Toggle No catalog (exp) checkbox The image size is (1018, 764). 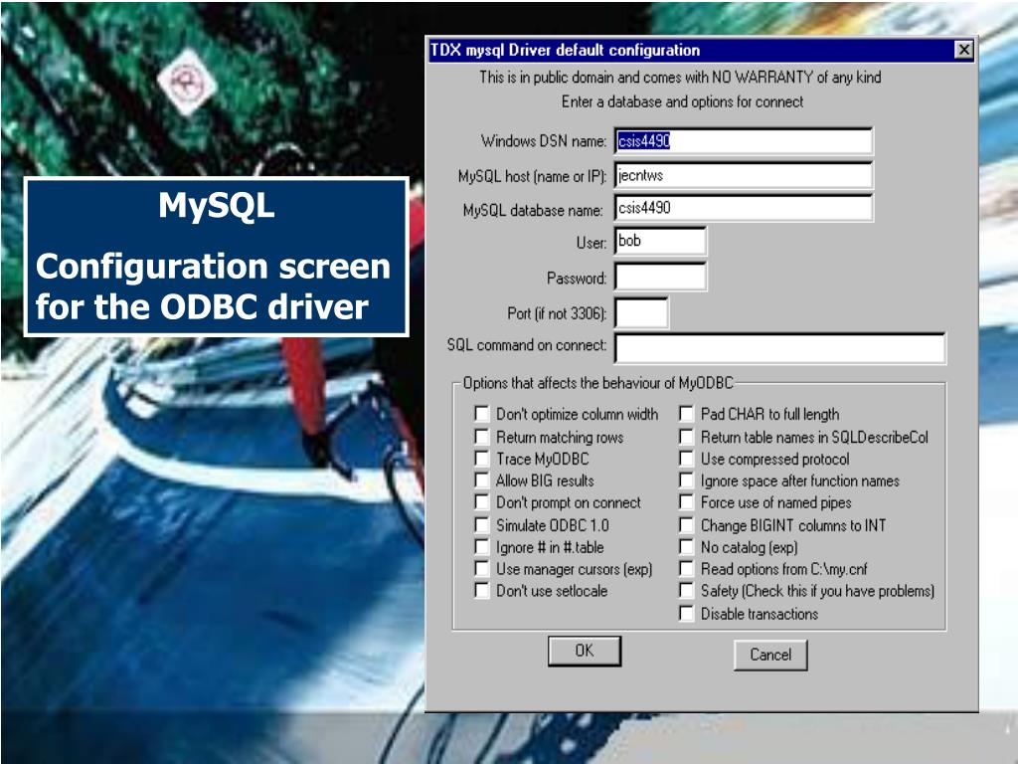click(x=686, y=547)
